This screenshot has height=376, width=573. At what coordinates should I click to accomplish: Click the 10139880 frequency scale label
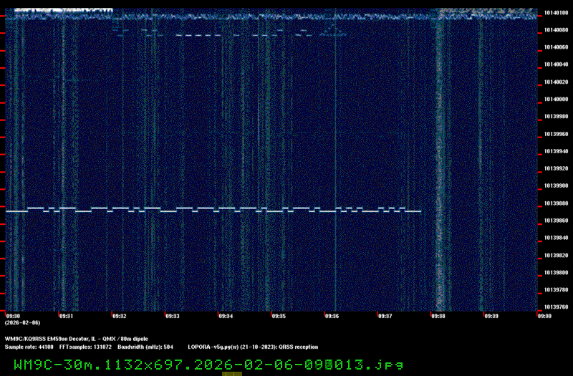point(556,203)
